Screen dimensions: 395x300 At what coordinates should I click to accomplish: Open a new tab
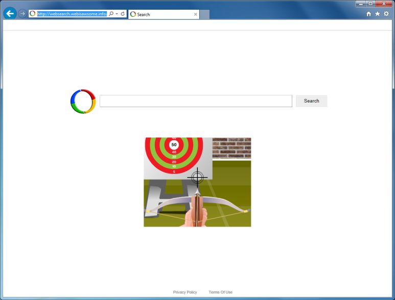click(x=204, y=14)
